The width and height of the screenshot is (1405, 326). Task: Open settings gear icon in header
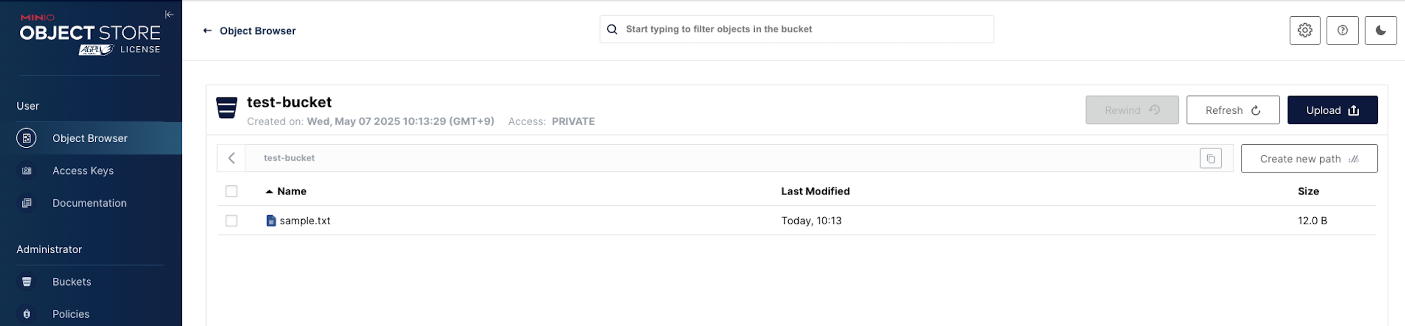1304,31
